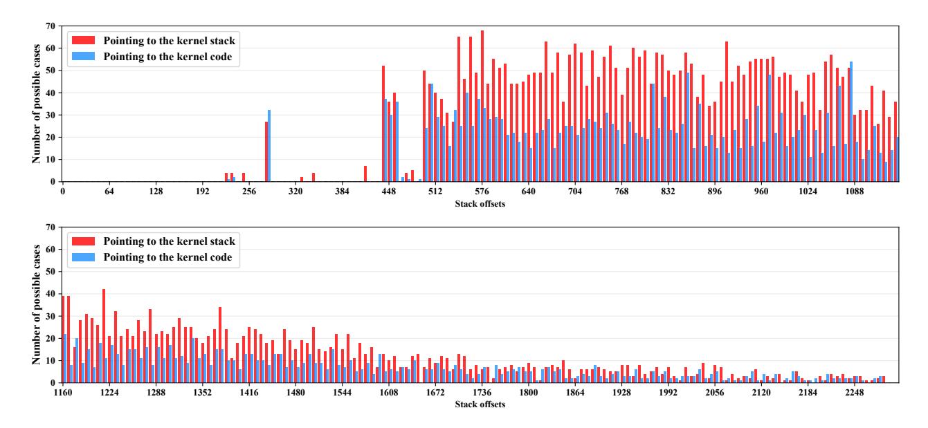928x428 pixels.
Task: Select red legend swatch in bottom chart
Action: pyautogui.click(x=82, y=241)
